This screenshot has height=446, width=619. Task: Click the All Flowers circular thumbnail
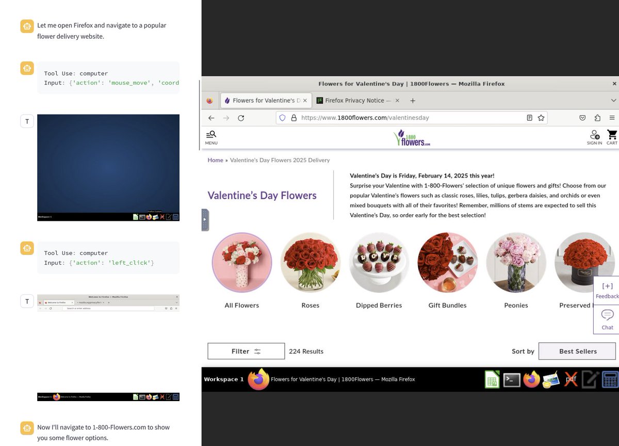coord(242,262)
